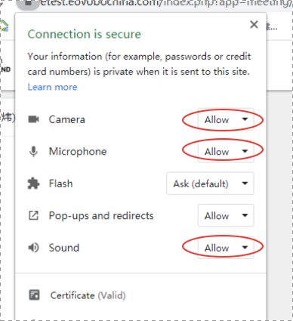The width and height of the screenshot is (293, 321).
Task: Close the site information popup
Action: [254, 24]
